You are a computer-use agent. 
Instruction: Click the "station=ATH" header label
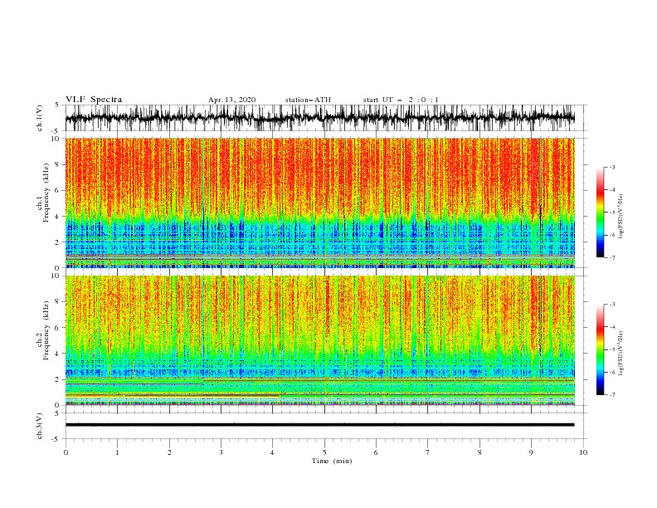pyautogui.click(x=308, y=100)
